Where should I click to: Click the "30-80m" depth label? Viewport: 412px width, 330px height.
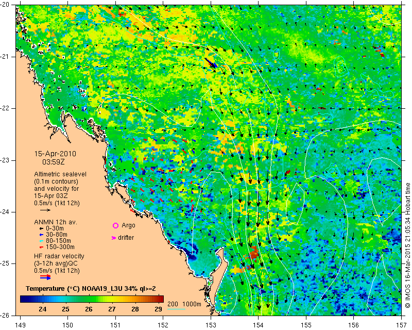pos(57,235)
